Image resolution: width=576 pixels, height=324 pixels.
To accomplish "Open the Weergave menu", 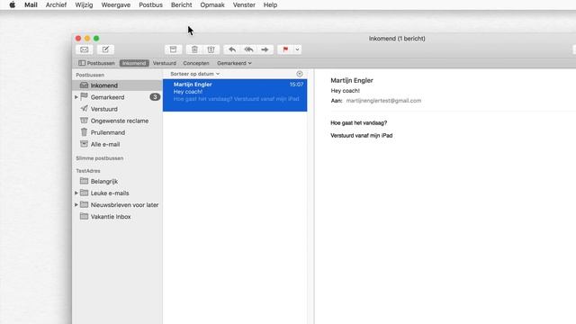I will (x=116, y=4).
